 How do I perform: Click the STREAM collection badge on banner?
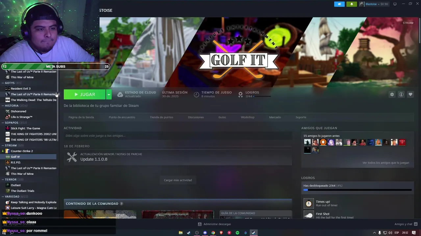pyautogui.click(x=408, y=23)
